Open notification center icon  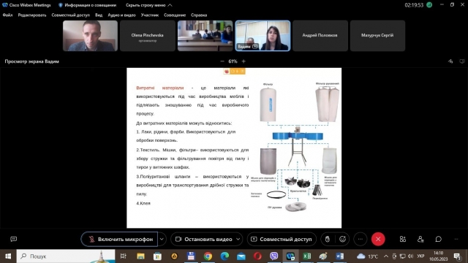457,256
